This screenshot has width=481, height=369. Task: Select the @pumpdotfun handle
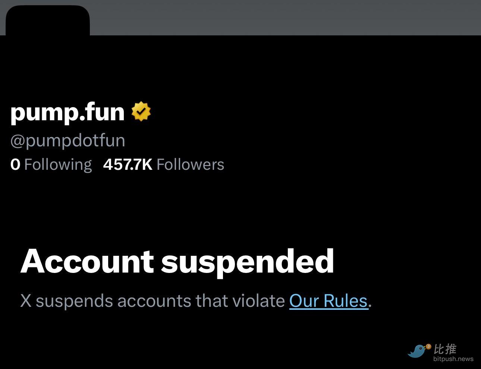pos(68,140)
